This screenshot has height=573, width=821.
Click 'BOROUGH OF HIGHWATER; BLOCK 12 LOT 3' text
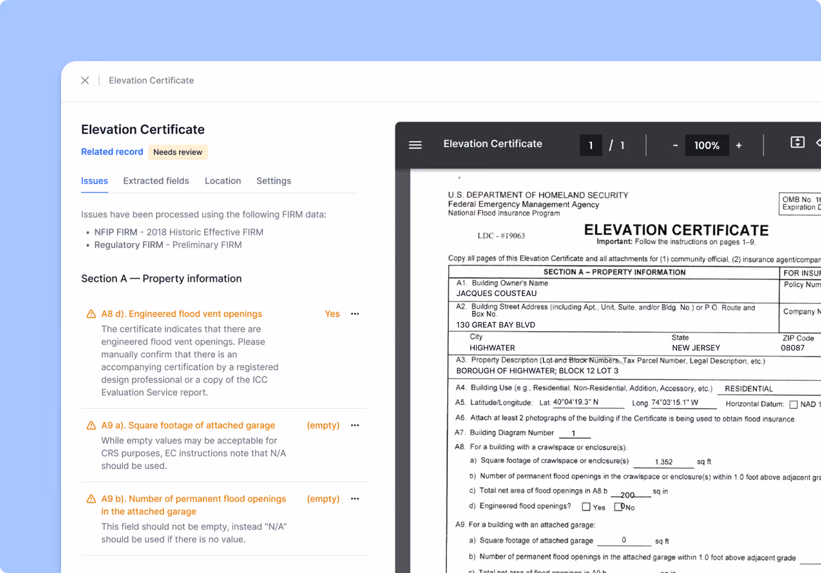[x=537, y=371]
